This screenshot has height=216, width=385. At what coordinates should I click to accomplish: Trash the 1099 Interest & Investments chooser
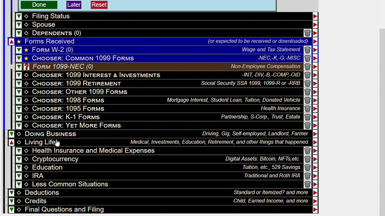[307, 75]
